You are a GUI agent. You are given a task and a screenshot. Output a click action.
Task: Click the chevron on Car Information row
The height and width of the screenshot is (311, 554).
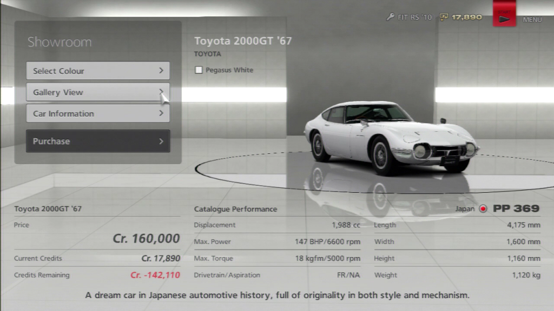(161, 113)
